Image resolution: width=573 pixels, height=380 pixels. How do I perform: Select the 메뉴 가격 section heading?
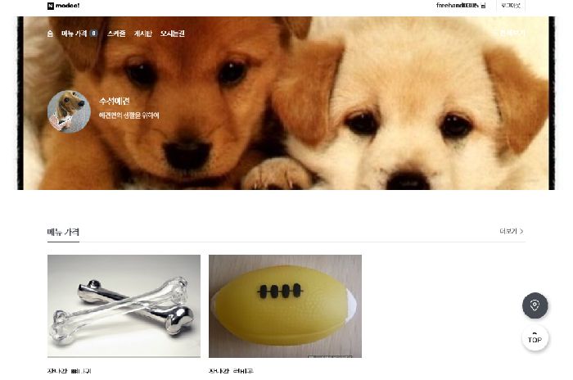pyautogui.click(x=63, y=232)
